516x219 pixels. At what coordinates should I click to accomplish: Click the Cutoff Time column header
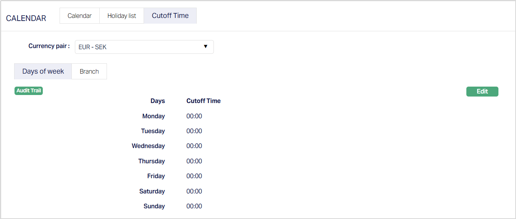pyautogui.click(x=203, y=101)
